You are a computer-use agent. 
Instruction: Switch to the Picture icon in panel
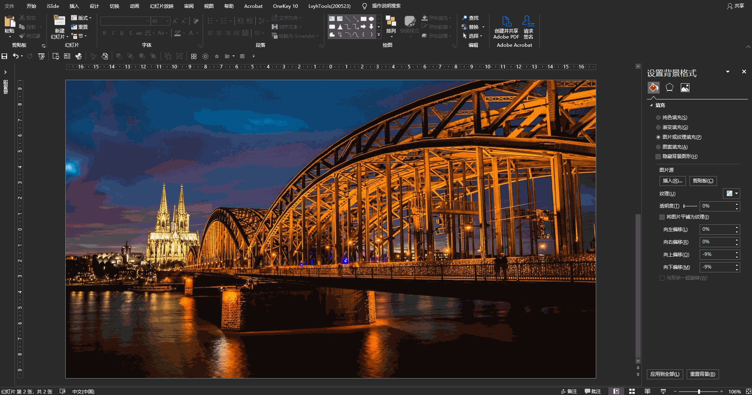[685, 88]
